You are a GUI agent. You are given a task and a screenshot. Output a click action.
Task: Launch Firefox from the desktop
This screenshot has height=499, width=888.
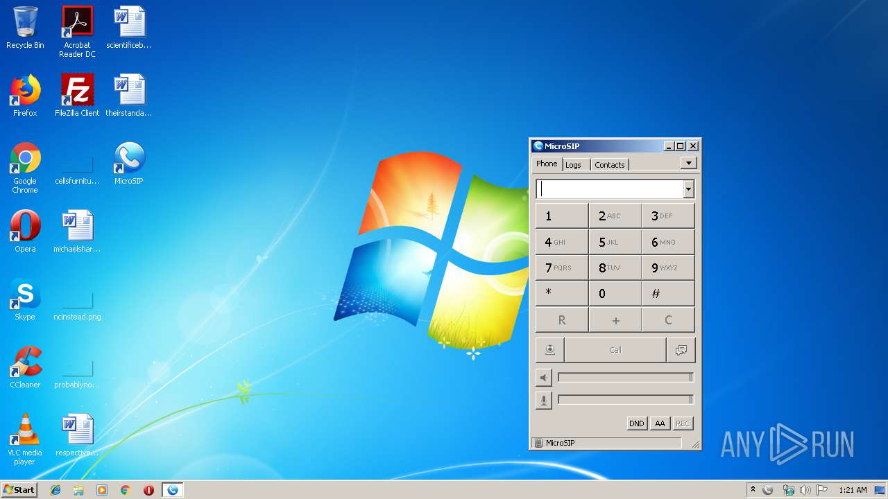25,96
